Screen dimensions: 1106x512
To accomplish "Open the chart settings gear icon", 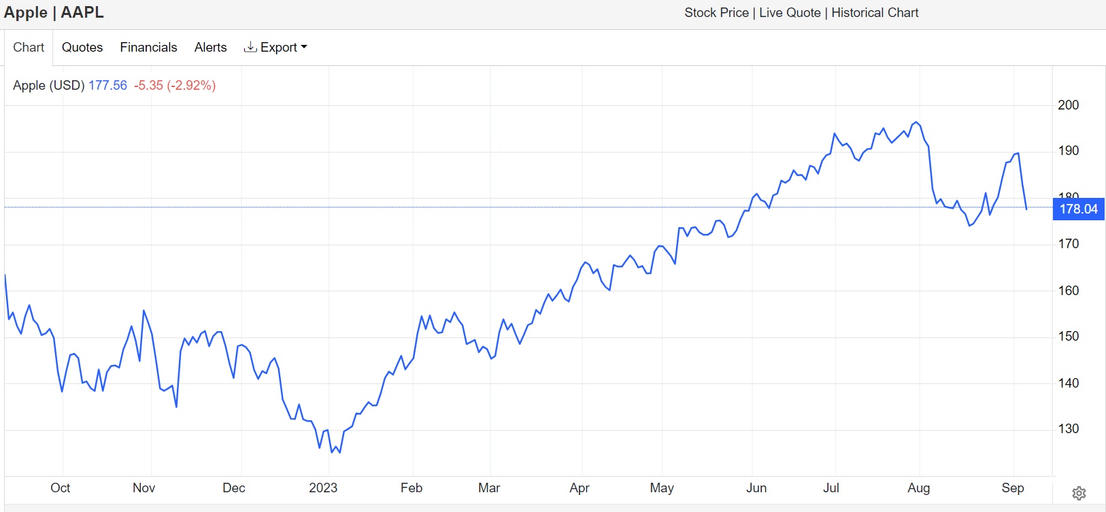I will (x=1079, y=493).
